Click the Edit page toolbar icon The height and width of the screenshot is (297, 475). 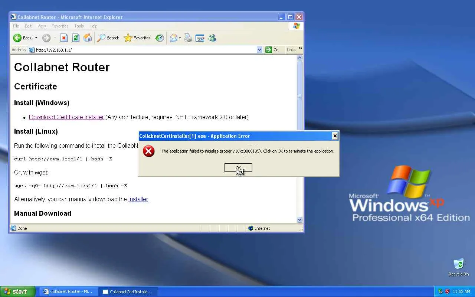pyautogui.click(x=200, y=38)
